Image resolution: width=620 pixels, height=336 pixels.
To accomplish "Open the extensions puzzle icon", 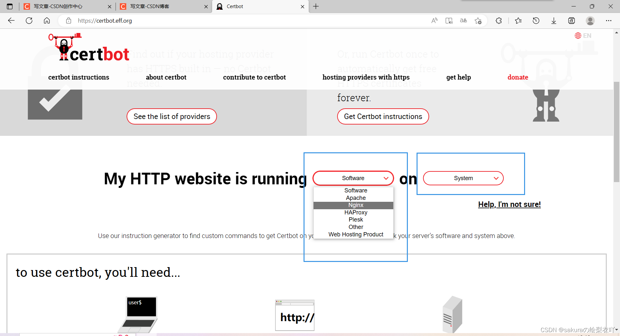I will [x=499, y=21].
